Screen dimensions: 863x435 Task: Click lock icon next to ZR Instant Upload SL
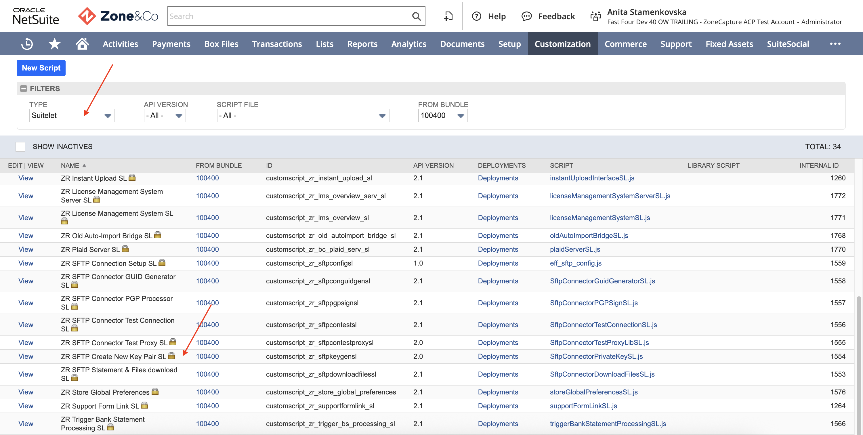pos(132,178)
